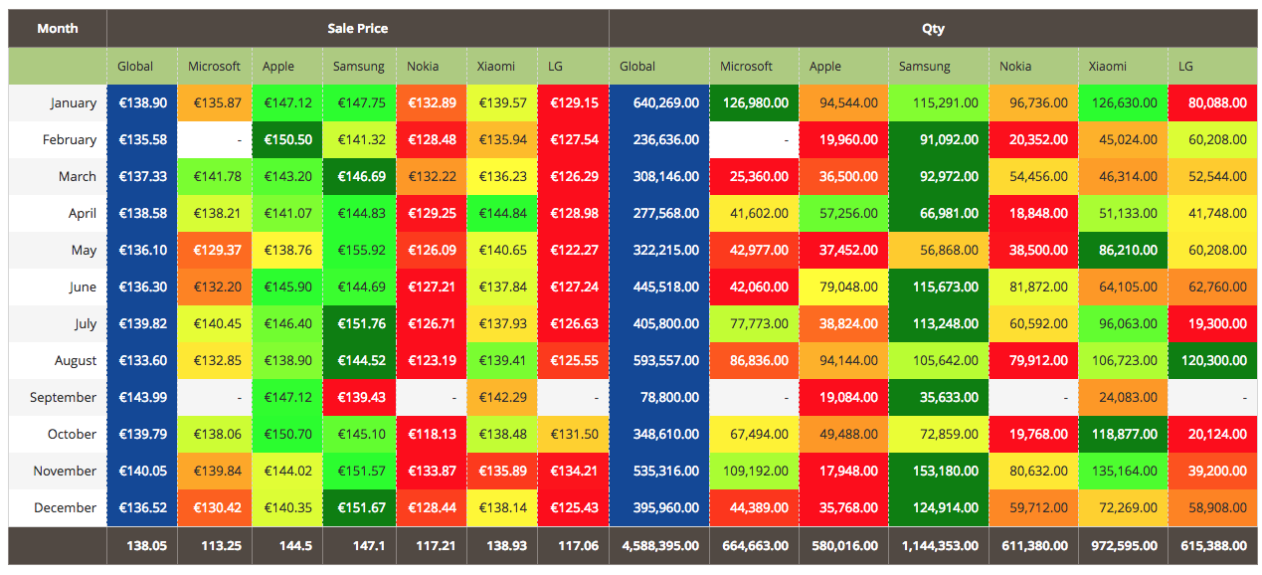Click the 115,673.00 Samsung quantity cell
Screen dimensions: 1262x575
[x=938, y=287]
